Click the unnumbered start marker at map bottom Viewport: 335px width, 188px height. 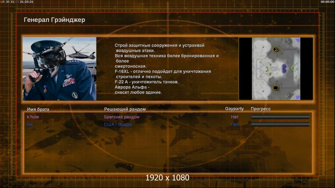276,88
